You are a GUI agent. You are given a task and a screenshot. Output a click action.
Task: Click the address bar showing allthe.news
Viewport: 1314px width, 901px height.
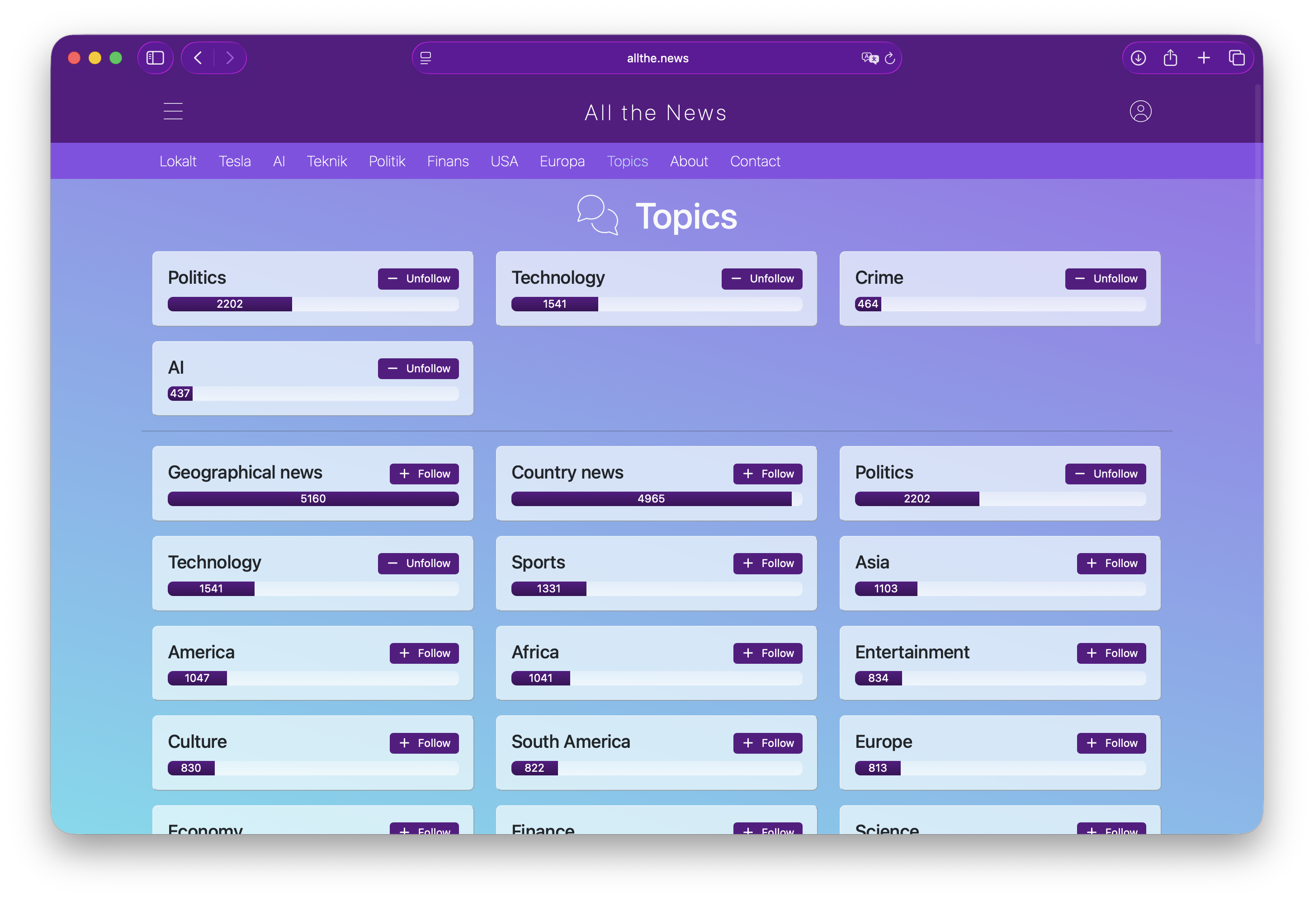pyautogui.click(x=657, y=58)
